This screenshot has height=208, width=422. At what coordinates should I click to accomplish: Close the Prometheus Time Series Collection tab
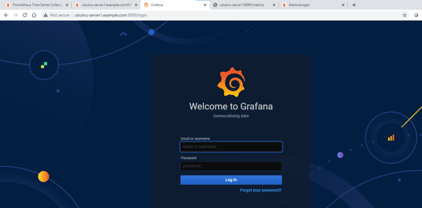tap(67, 5)
